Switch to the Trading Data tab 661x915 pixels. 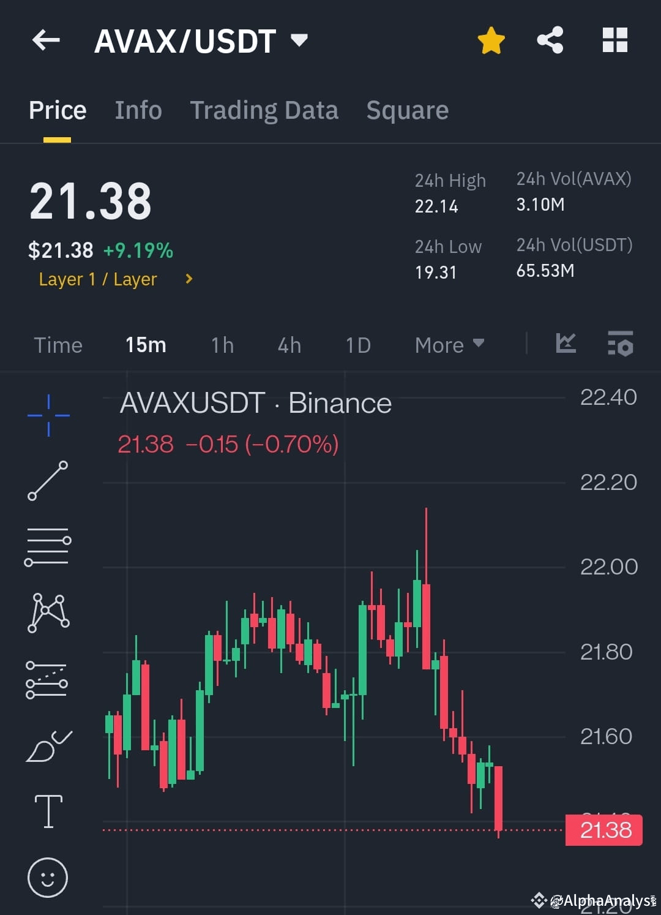264,110
